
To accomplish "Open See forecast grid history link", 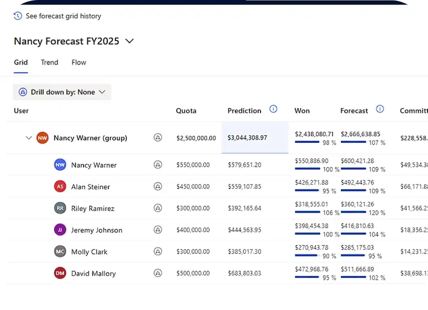I will (63, 16).
